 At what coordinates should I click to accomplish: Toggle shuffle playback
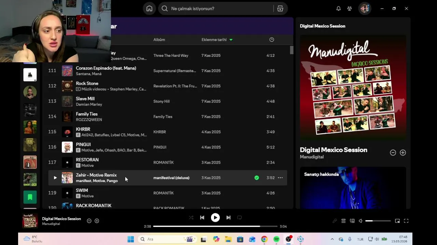coord(191,218)
